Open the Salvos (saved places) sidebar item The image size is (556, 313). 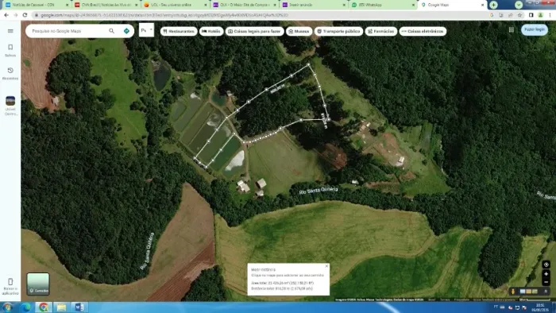(x=10, y=50)
